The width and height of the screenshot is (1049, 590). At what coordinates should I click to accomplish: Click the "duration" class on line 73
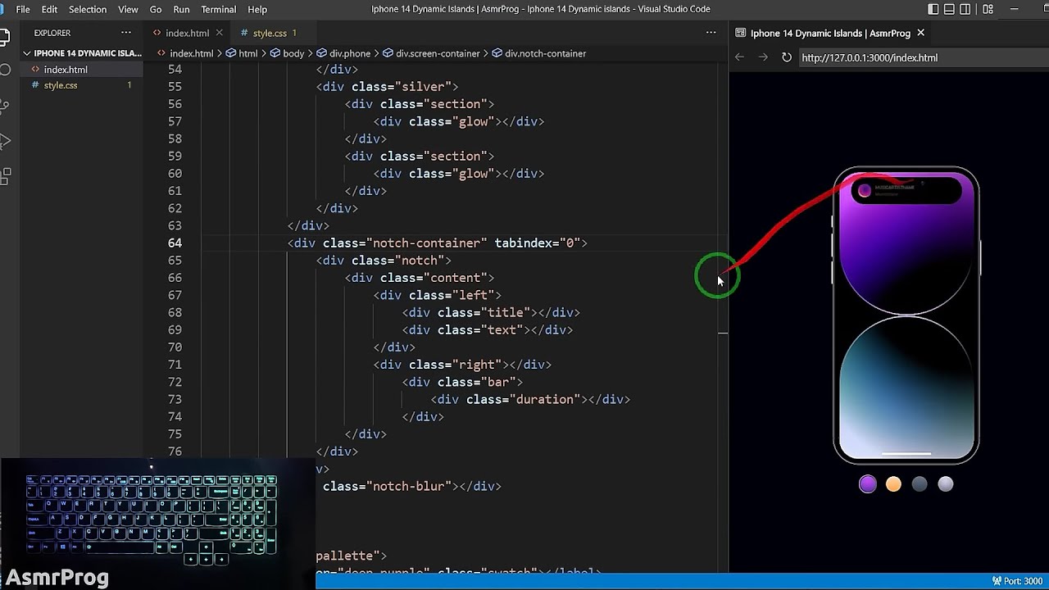[545, 399]
